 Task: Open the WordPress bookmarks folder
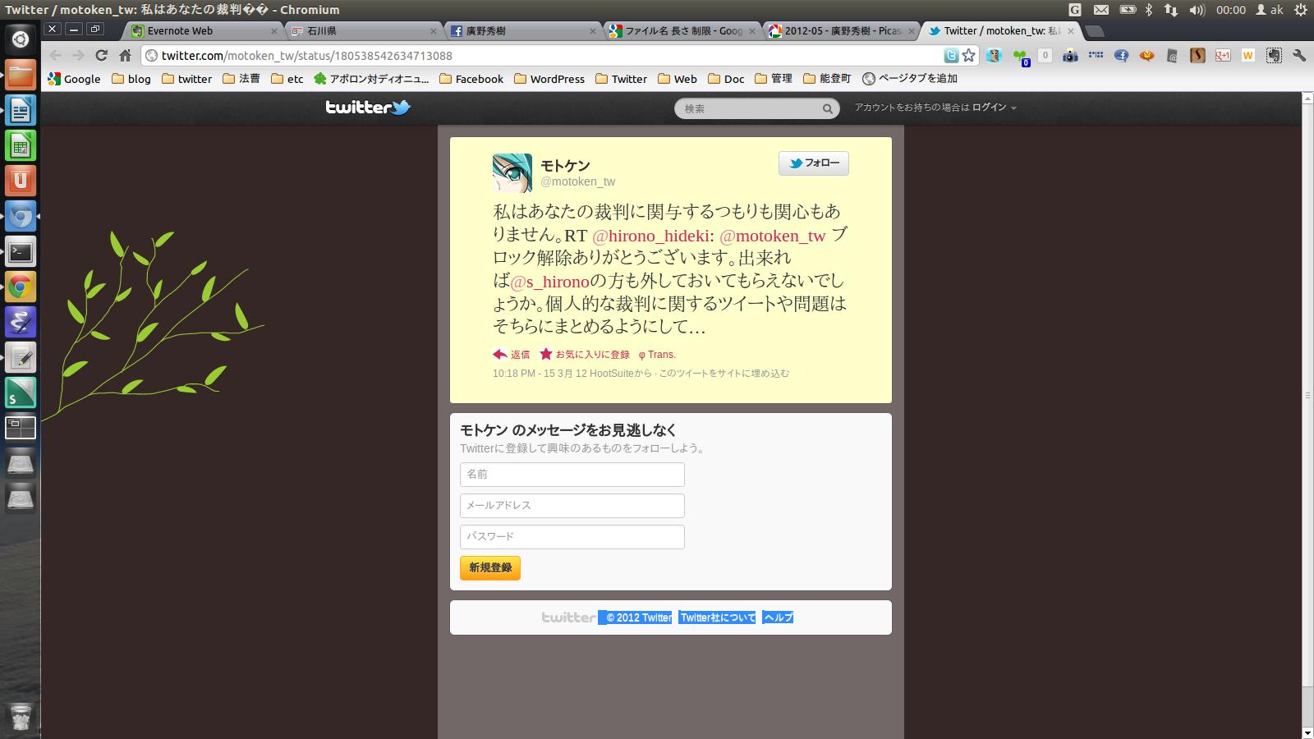(549, 79)
